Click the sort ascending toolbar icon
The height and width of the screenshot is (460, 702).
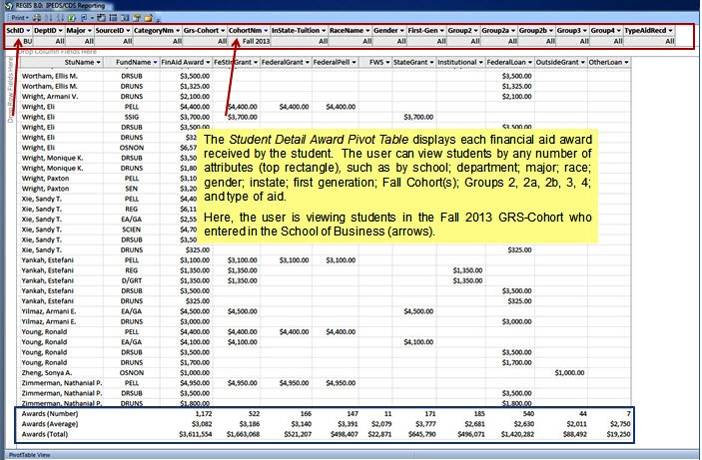pos(48,18)
